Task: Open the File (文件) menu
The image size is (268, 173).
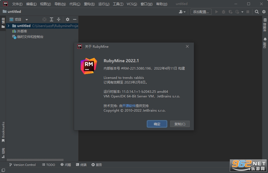Action: 17,4
